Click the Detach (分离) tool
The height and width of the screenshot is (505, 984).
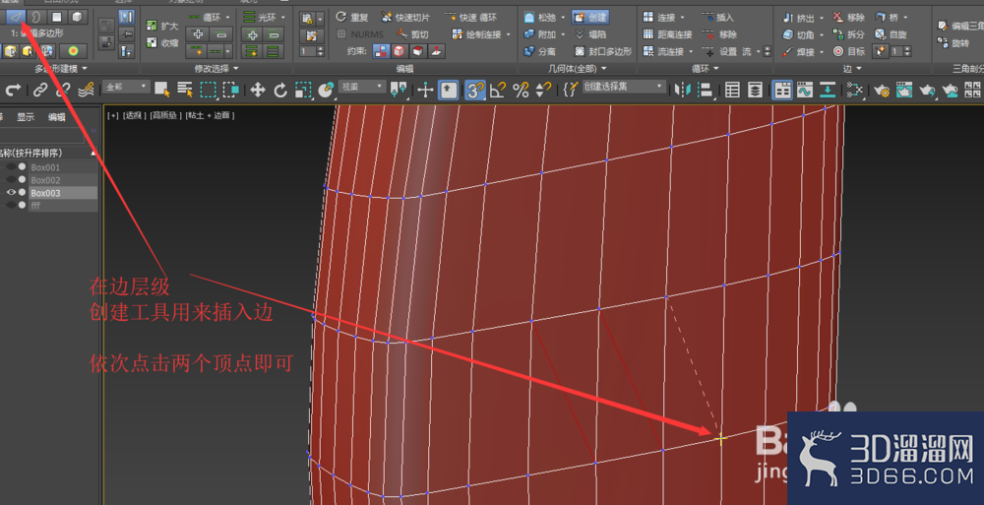click(x=539, y=51)
